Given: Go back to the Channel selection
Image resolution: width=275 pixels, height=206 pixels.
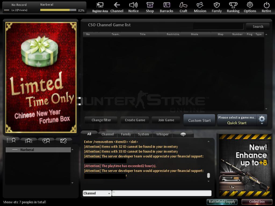Looking at the screenshot, I should [117, 8].
